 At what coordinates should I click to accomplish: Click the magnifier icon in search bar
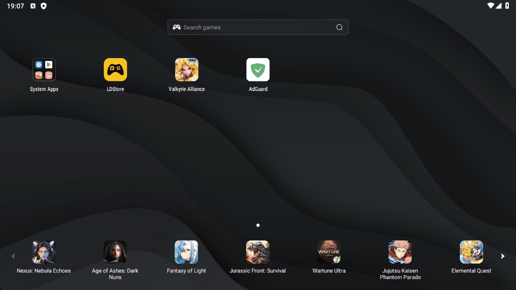[x=339, y=27]
